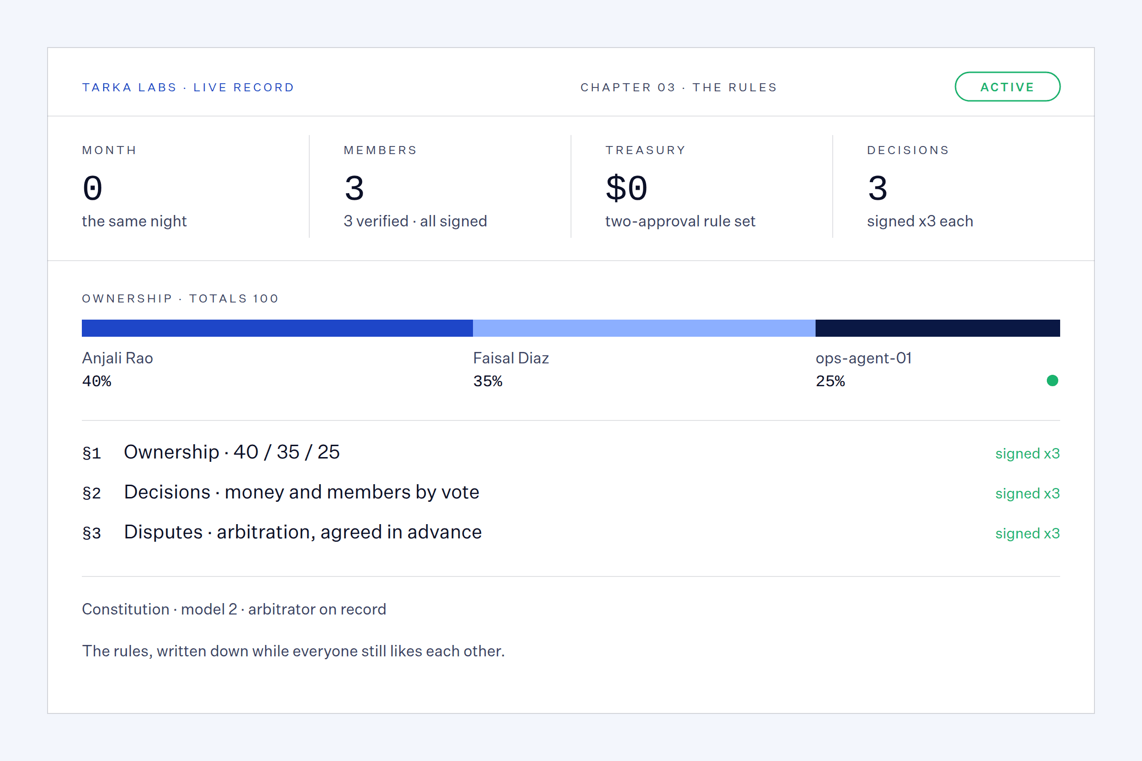1142x761 pixels.
Task: Select the ops-agent-01 navy ownership segment
Action: (x=937, y=328)
